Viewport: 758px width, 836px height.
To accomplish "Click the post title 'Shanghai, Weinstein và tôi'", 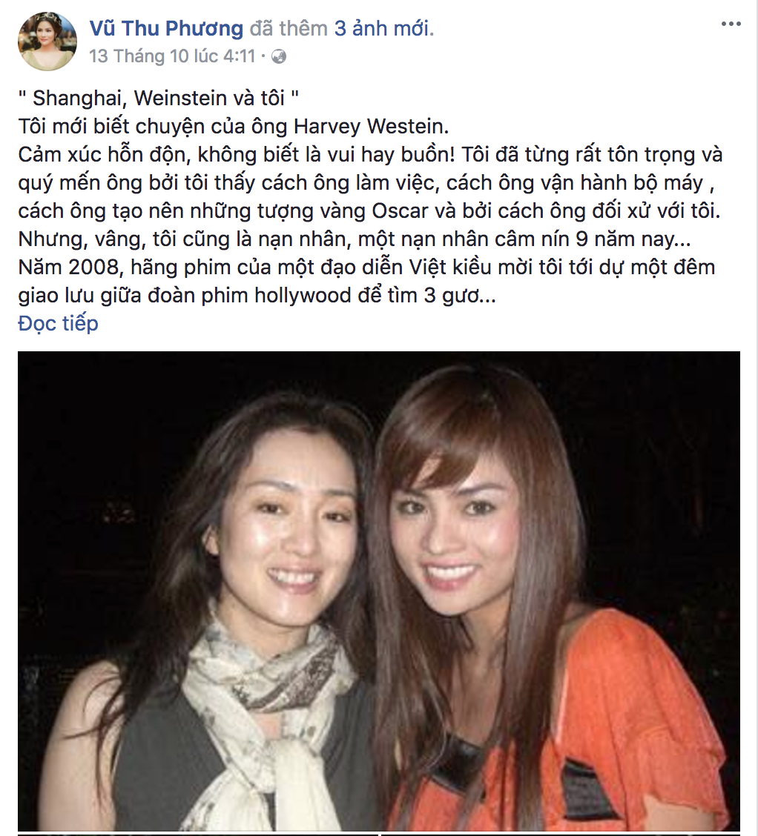I will click(x=159, y=98).
